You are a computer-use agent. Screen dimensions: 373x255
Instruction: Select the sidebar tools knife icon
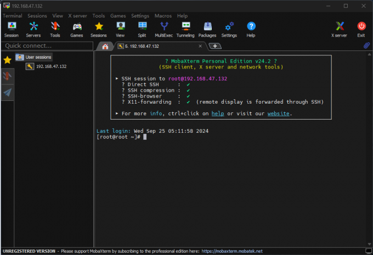pos(7,76)
